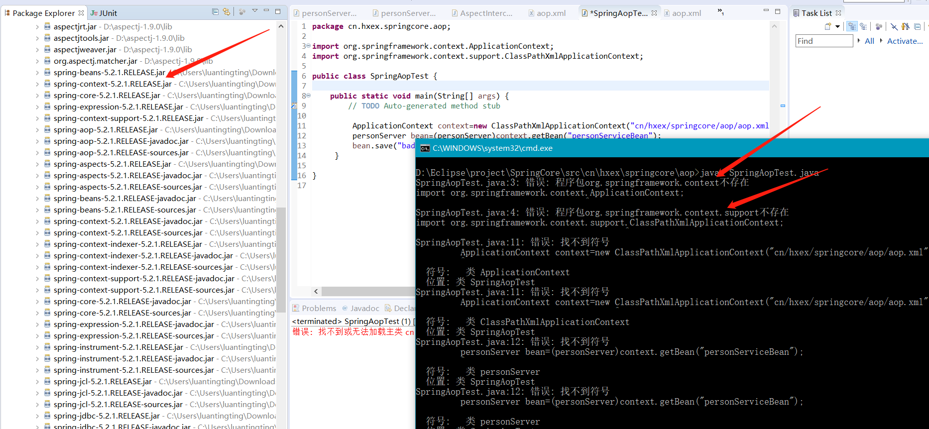The image size is (929, 429).
Task: Toggle folding of main method at line 8
Action: point(308,96)
